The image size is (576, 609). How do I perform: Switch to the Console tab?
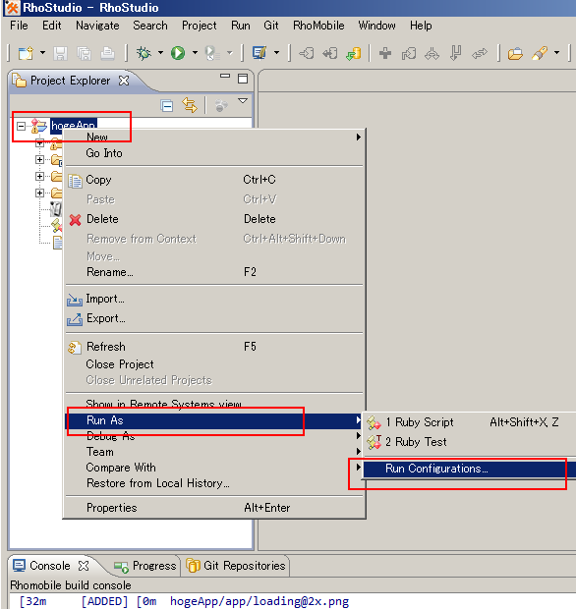coord(50,566)
